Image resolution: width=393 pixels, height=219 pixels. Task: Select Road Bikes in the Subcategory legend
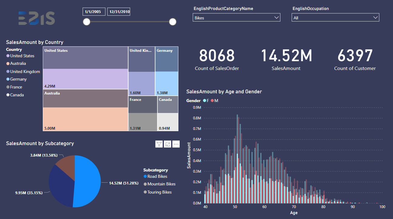(x=155, y=176)
